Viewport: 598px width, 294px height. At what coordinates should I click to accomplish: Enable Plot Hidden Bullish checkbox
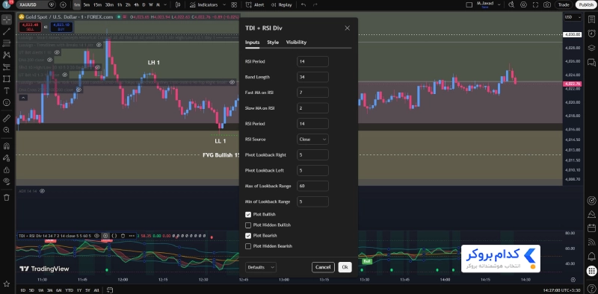248,225
